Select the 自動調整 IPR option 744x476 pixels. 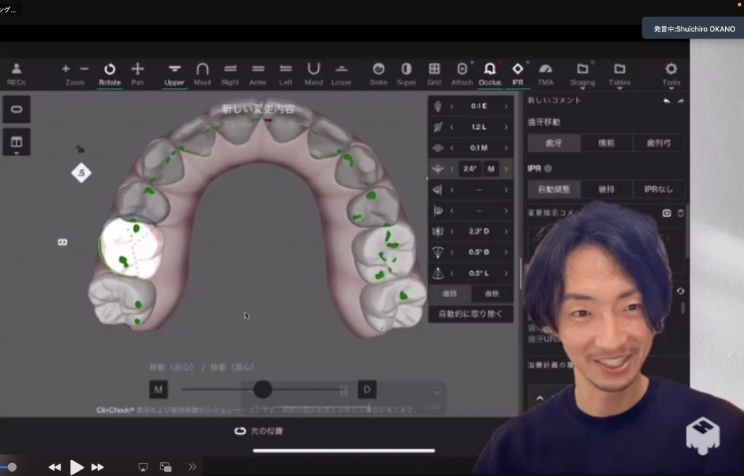point(554,190)
